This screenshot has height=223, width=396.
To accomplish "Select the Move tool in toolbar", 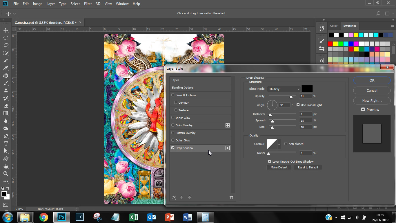I will (6, 30).
